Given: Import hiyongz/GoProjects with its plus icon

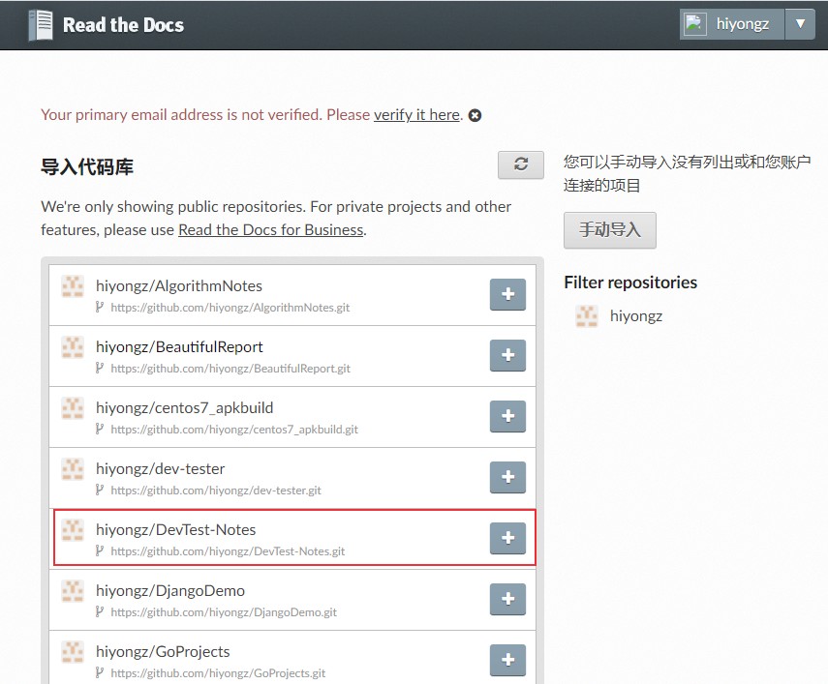Looking at the screenshot, I should click(x=507, y=660).
